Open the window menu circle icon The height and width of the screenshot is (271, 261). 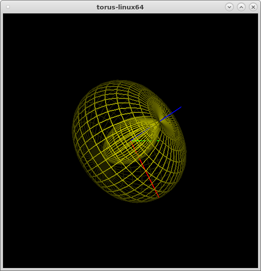8,7
